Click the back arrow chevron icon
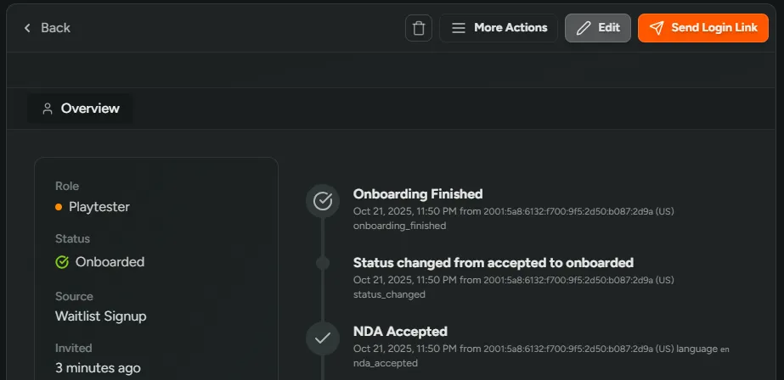Image resolution: width=784 pixels, height=380 pixels. 27,28
